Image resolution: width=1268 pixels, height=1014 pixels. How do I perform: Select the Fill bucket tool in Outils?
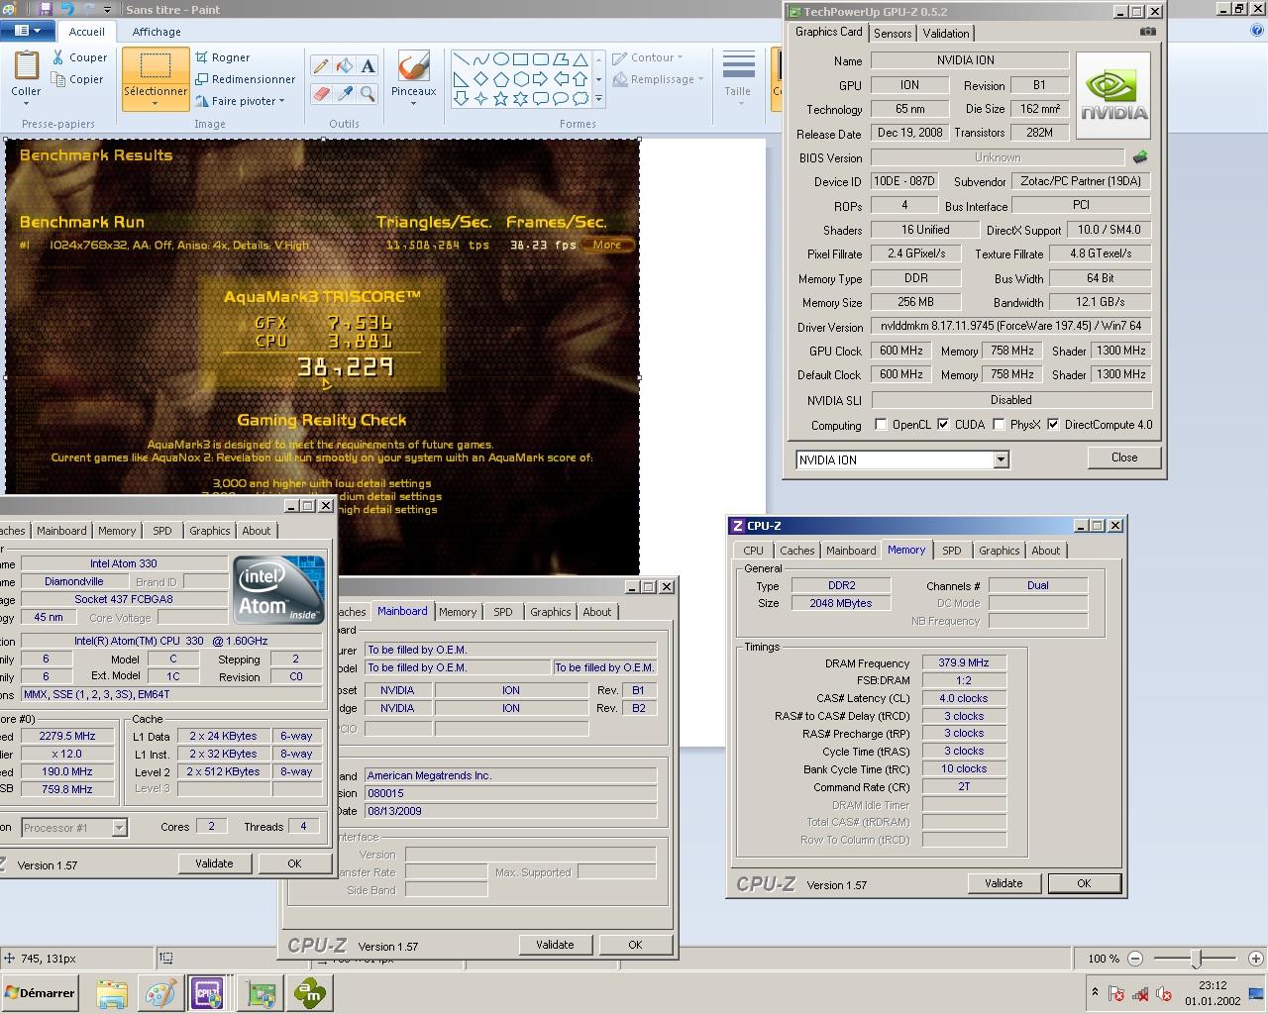(x=344, y=66)
